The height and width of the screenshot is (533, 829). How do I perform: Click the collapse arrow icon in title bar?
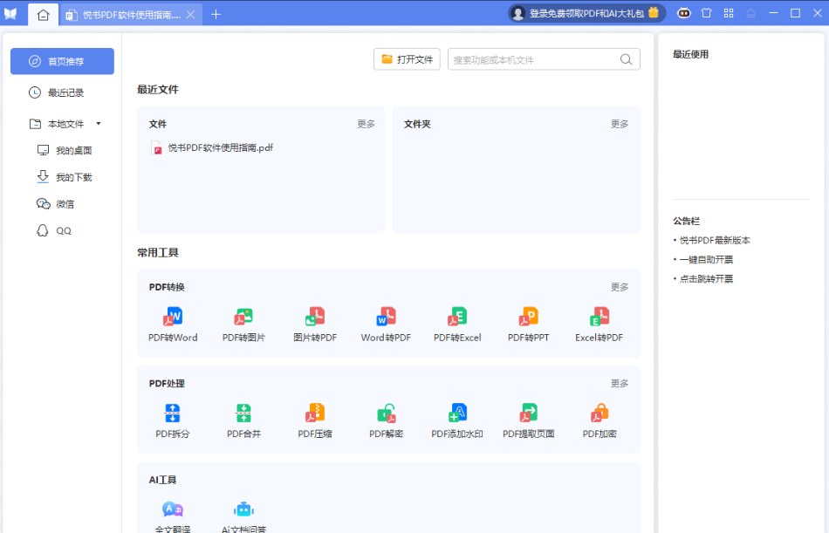pyautogui.click(x=750, y=13)
